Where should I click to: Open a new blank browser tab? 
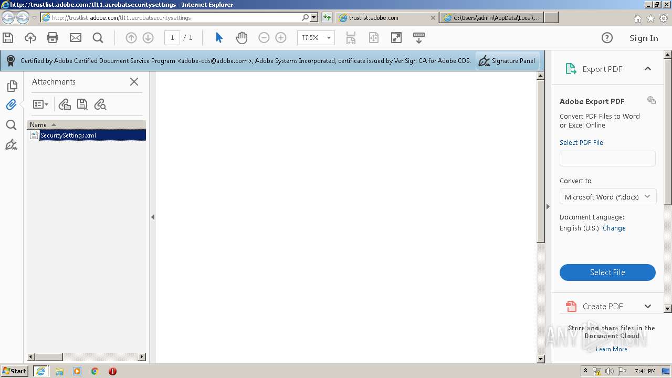(551, 17)
